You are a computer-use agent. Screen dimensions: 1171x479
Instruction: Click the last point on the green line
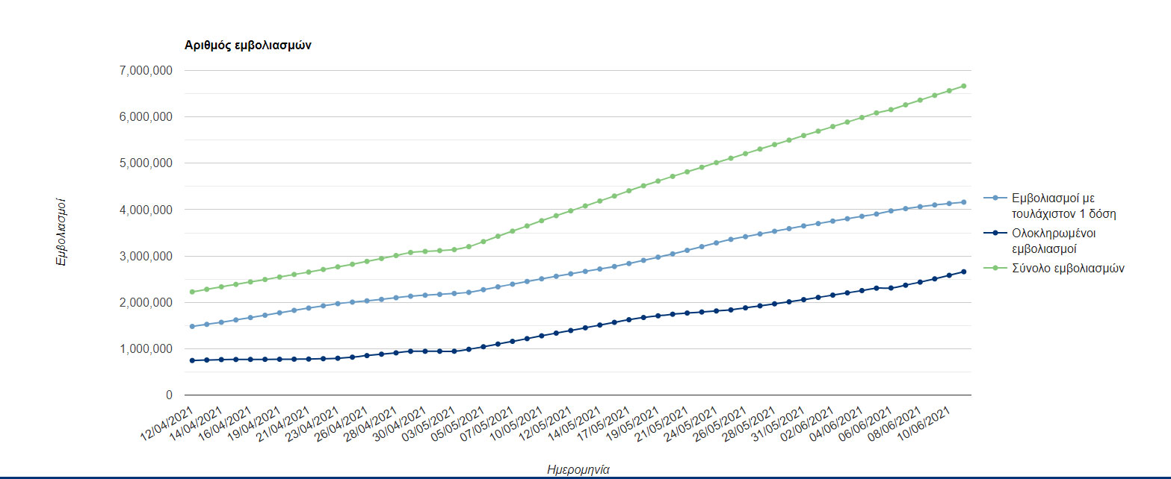(964, 86)
